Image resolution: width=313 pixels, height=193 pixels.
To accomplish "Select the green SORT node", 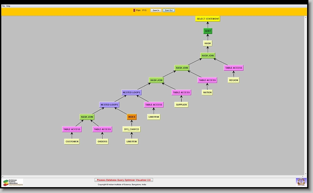I will (x=208, y=31).
